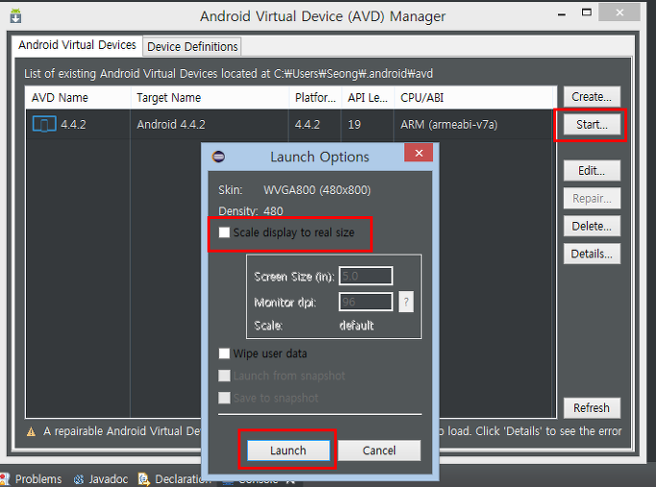Select the 'ARM (armeabi-v7a)' cell
656x487 pixels.
coord(449,125)
